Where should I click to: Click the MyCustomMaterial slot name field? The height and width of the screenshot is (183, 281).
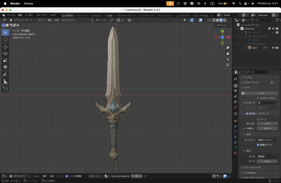(120, 176)
